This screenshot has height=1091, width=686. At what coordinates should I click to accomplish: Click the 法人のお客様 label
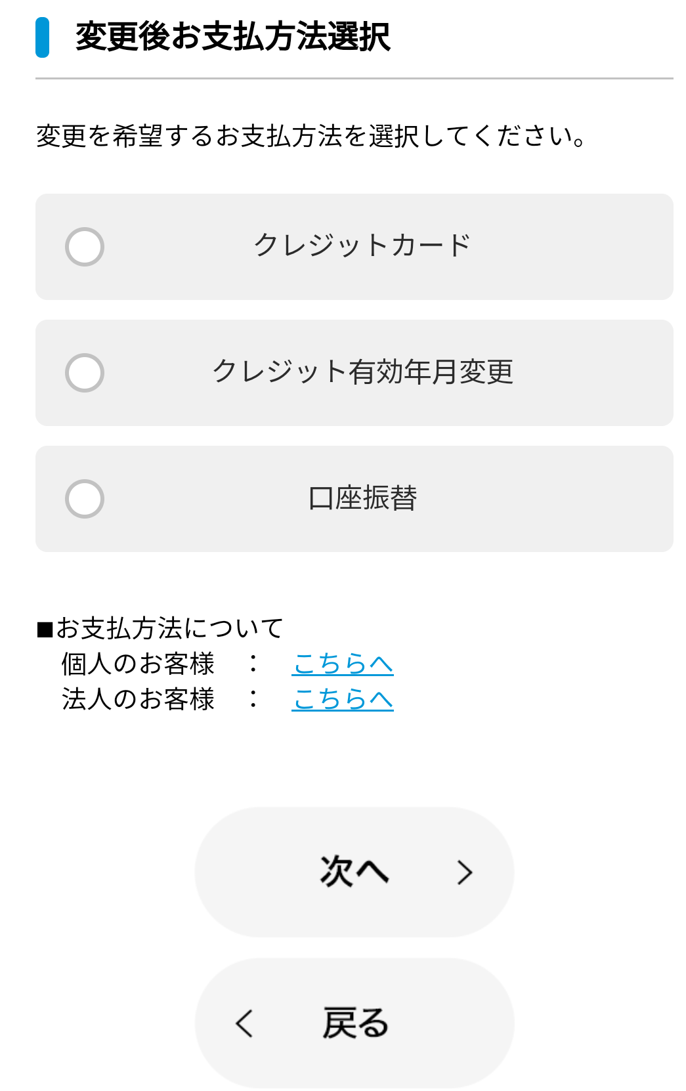point(138,699)
